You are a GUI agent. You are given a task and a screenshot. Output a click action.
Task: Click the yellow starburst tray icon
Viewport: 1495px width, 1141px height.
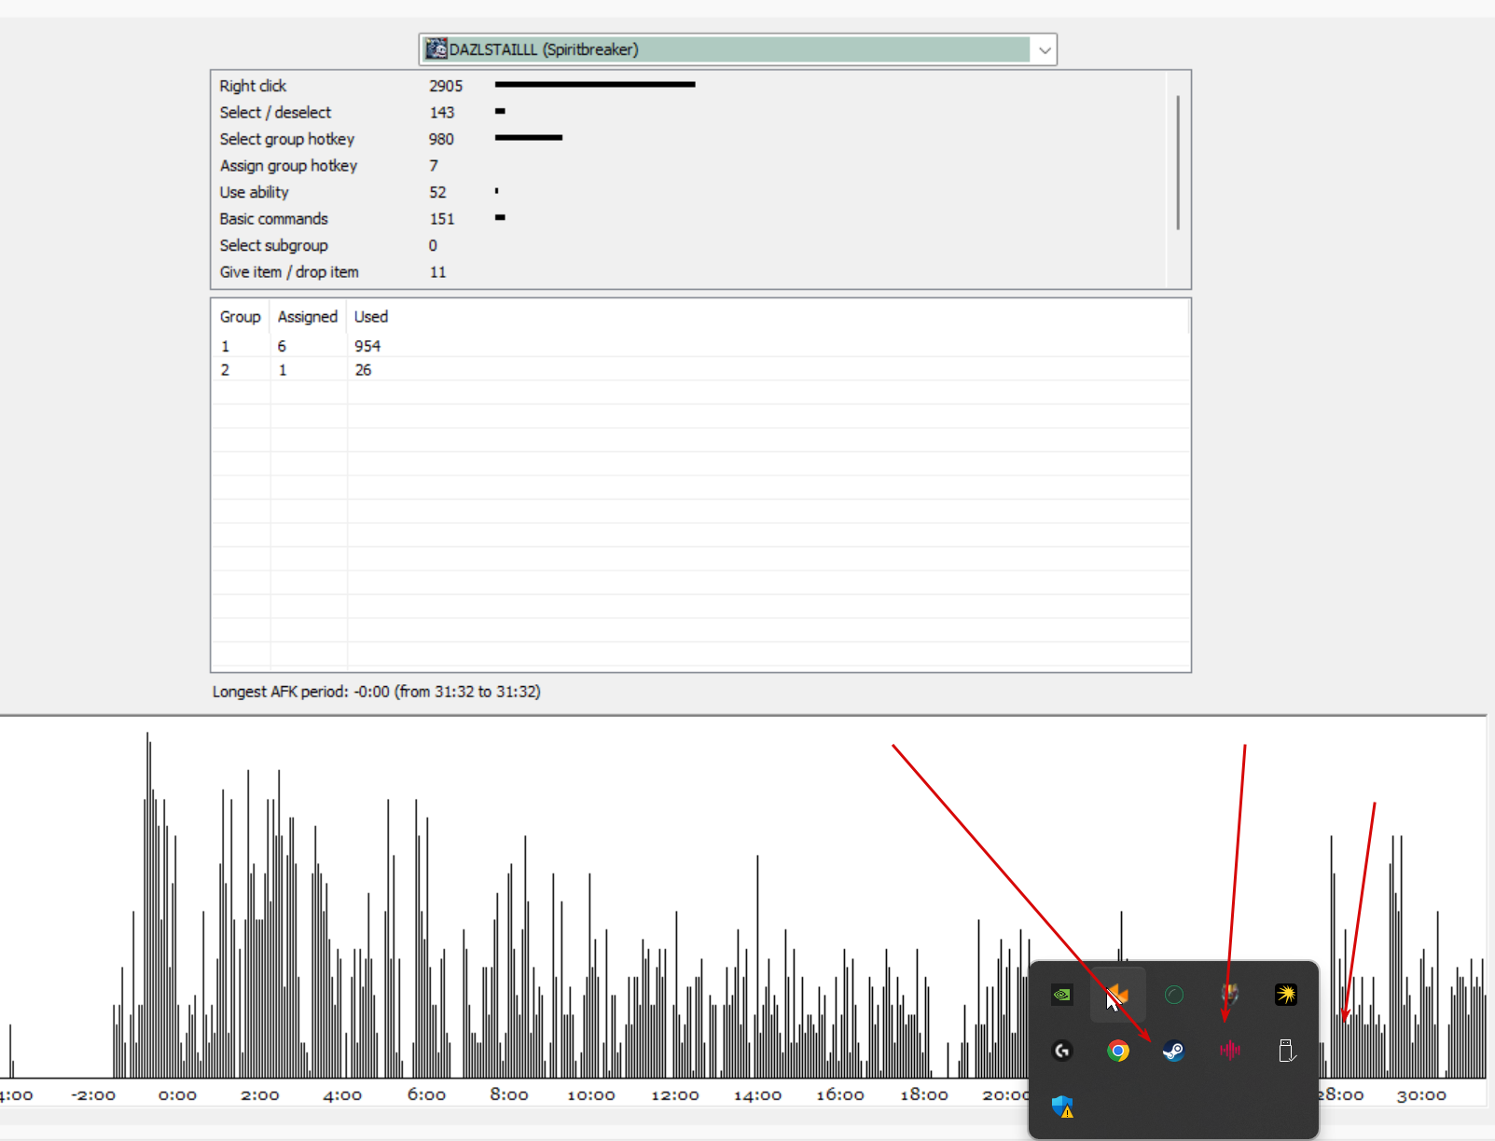[x=1286, y=995]
